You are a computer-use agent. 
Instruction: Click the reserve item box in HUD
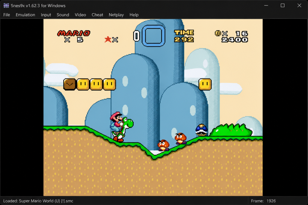click(x=153, y=36)
